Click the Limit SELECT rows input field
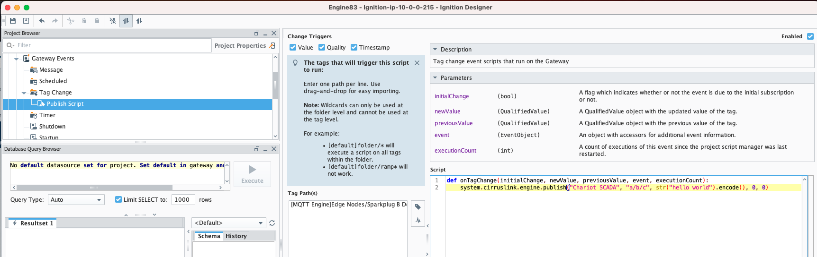Viewport: 817px width, 257px height. tap(183, 200)
